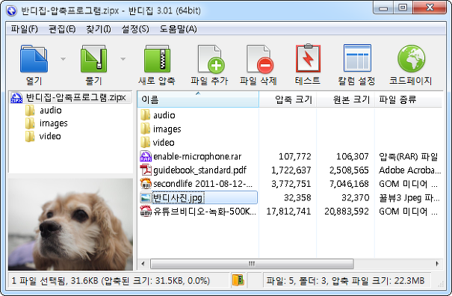The width and height of the screenshot is (452, 296).
Task: Click the scrollbar right arrow
Action: pos(437,264)
